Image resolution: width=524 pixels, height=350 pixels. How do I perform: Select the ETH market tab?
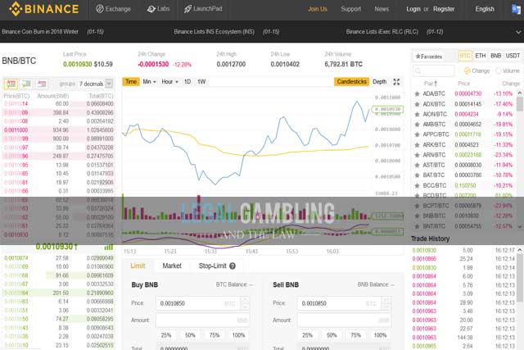pos(481,56)
